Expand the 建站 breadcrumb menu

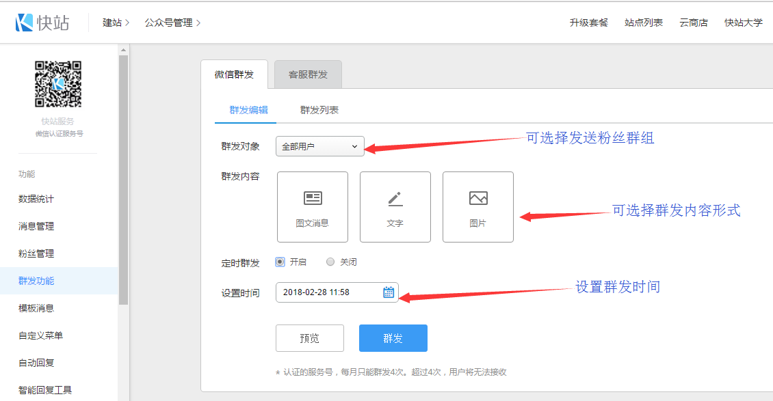click(x=116, y=23)
